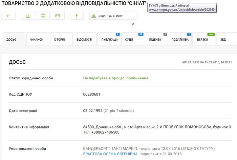Open Ерастова Олена Євгенівна profile link
Viewport: 237px width, 160px height.
(110, 154)
